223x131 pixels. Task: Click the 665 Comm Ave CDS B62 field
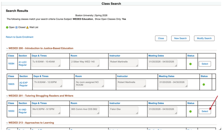85,110
